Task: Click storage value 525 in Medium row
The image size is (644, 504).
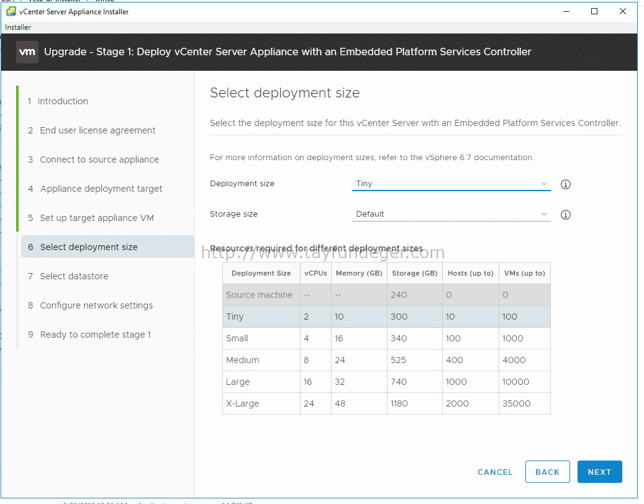Action: [x=399, y=360]
